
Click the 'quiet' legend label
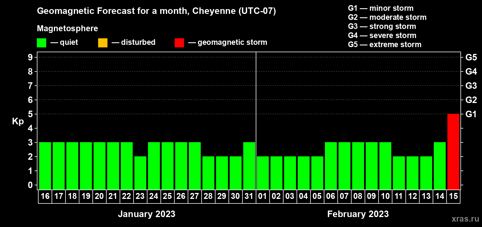coord(69,43)
